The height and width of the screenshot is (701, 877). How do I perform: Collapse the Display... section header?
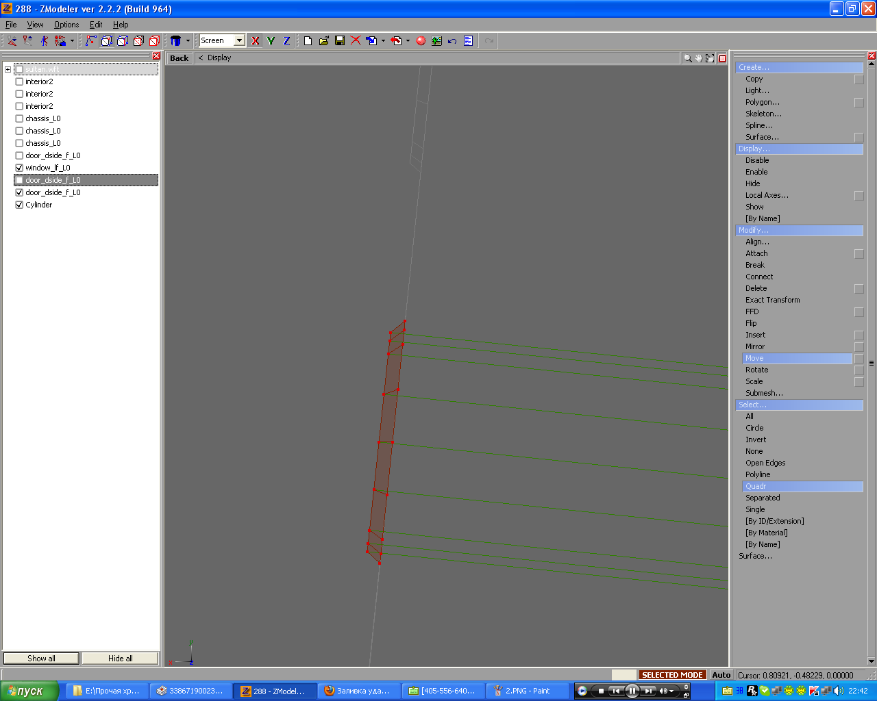click(x=799, y=149)
